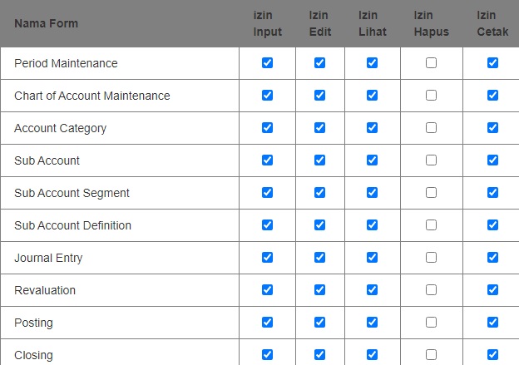Enable Izin Hapus for Period Maintenance

click(431, 63)
